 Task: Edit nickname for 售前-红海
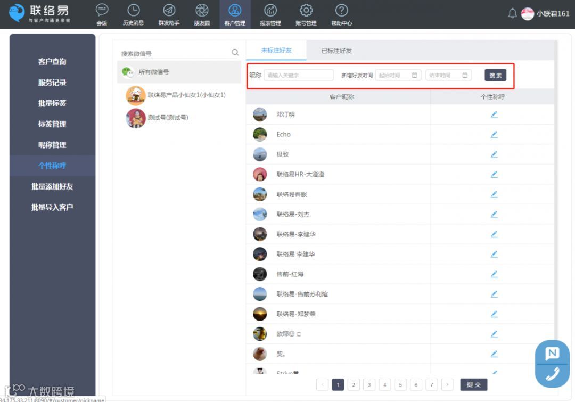click(494, 274)
